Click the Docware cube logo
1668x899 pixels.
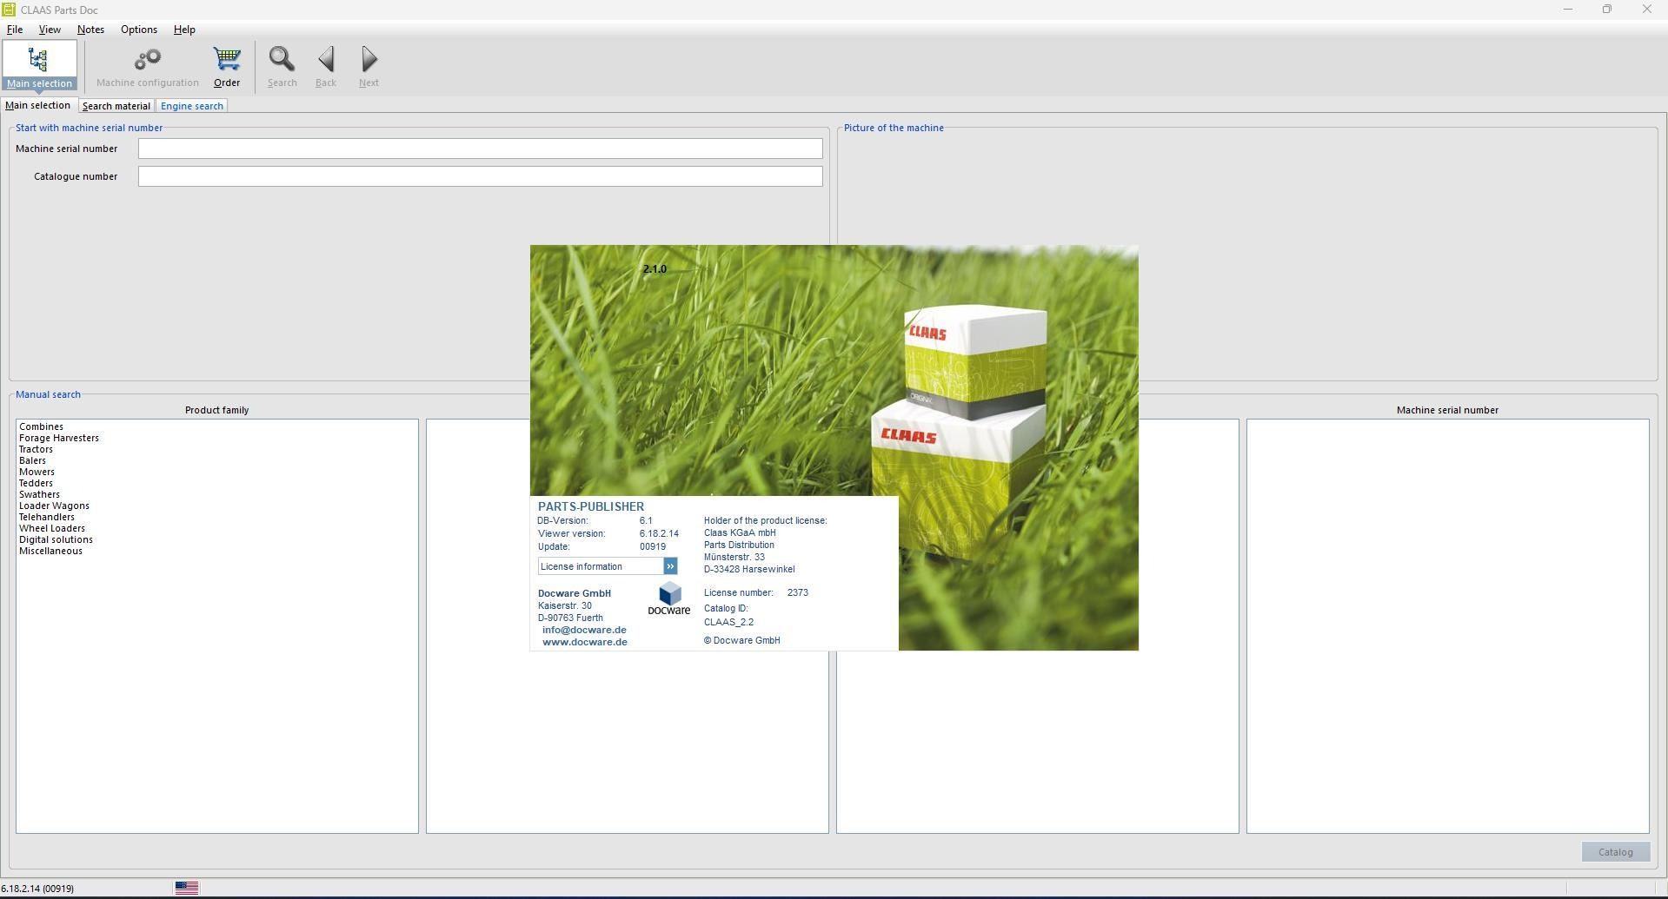[669, 598]
